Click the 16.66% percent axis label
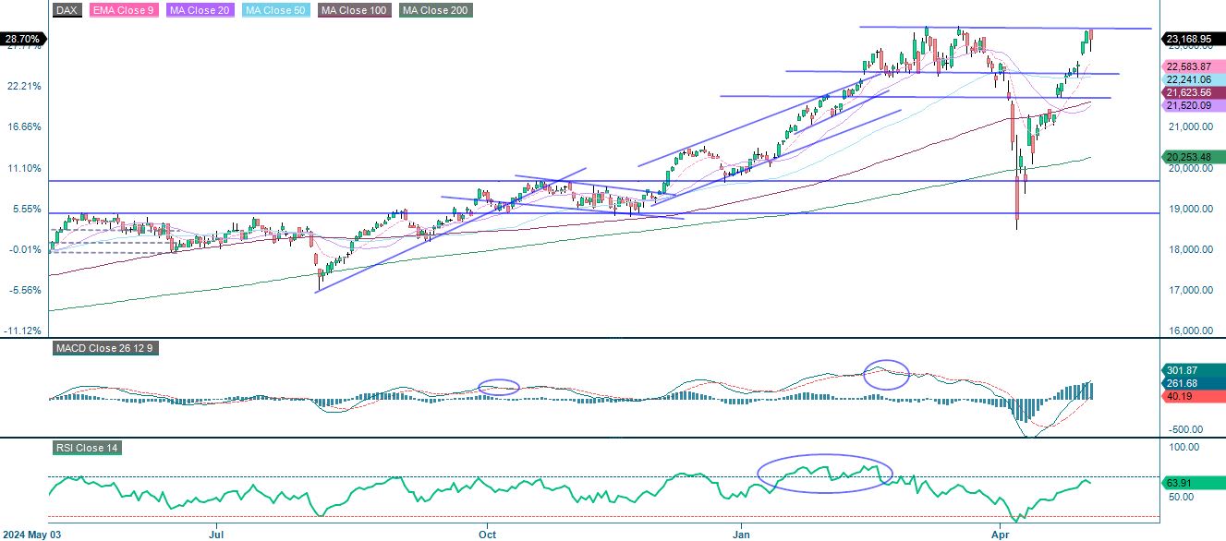 24,127
